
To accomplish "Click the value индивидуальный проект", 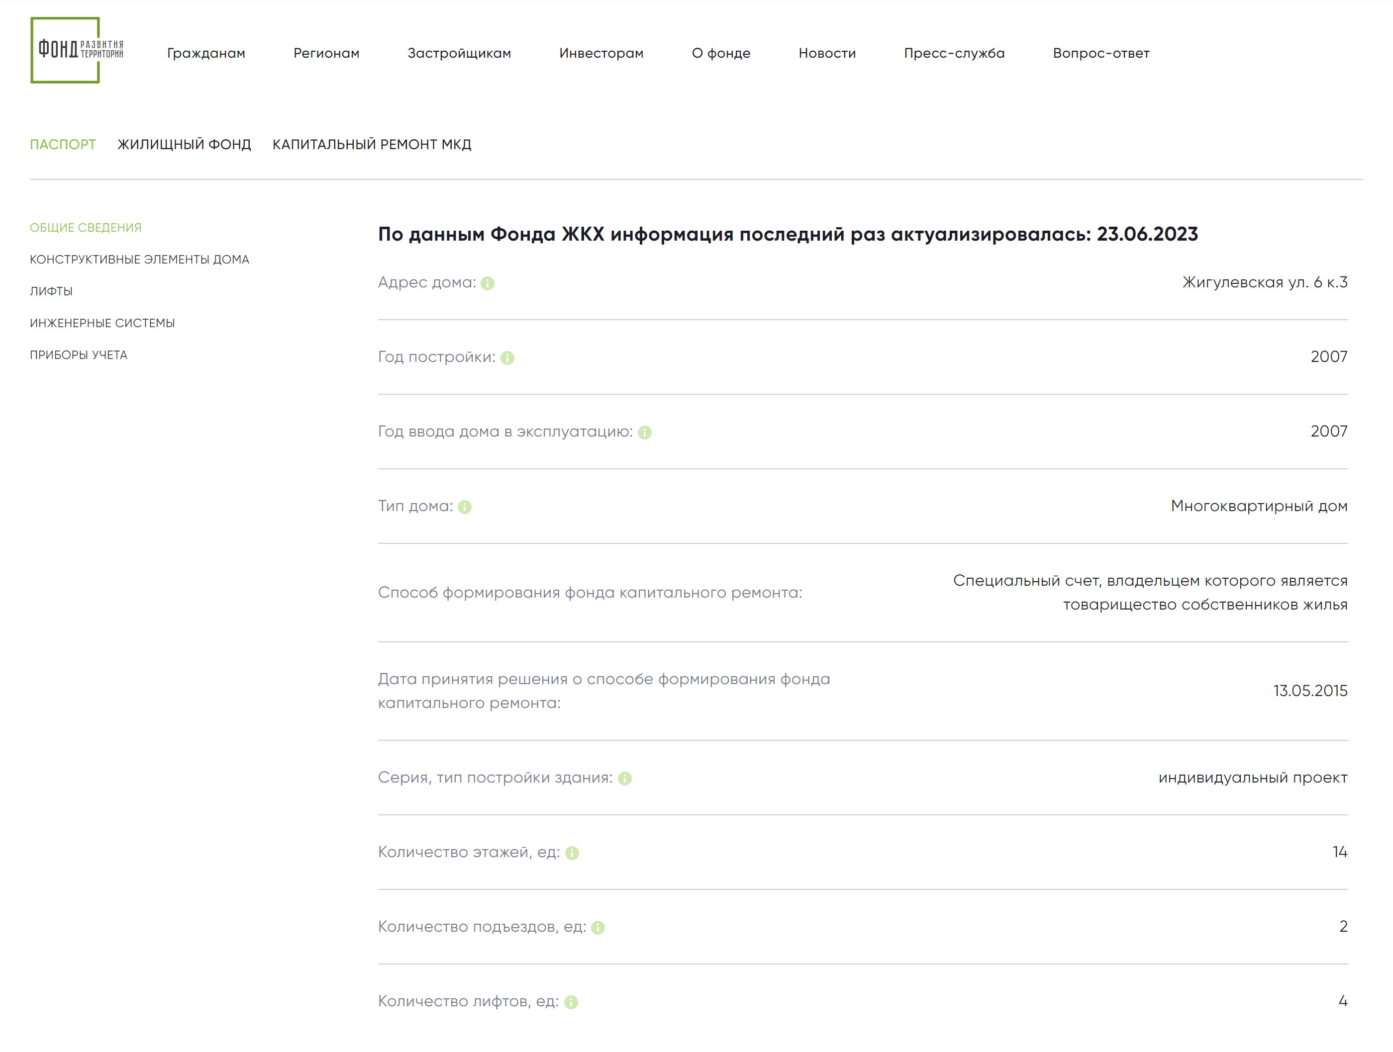I will point(1253,778).
